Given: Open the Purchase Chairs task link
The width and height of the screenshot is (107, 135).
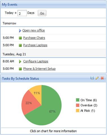Looking at the screenshot, I should 34,38.
